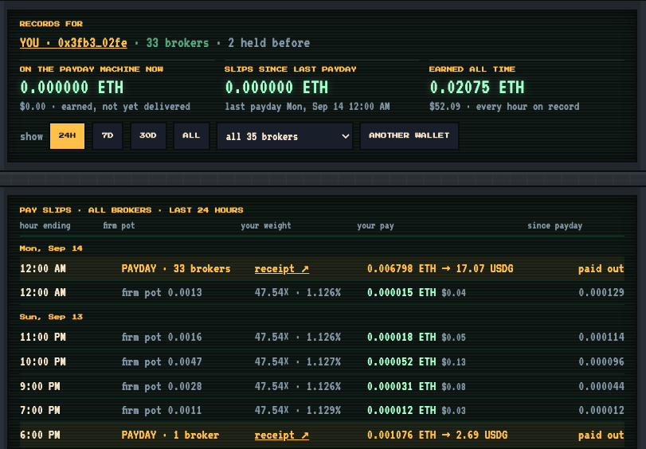
Task: Open the YOU · 0x3fb3…02fe wallet link
Action: [73, 43]
